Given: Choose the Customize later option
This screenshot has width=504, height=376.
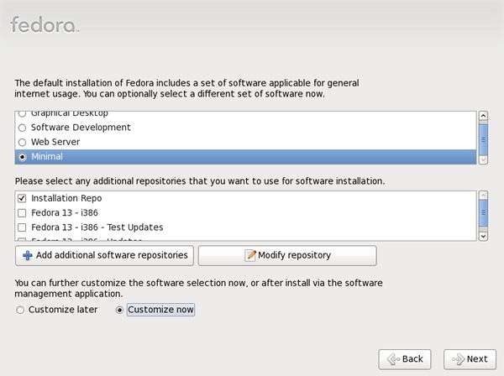Looking at the screenshot, I should tap(20, 310).
